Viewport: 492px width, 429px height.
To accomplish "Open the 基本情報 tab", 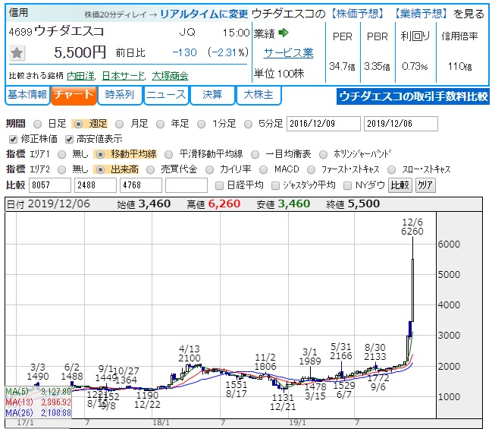I will (27, 95).
